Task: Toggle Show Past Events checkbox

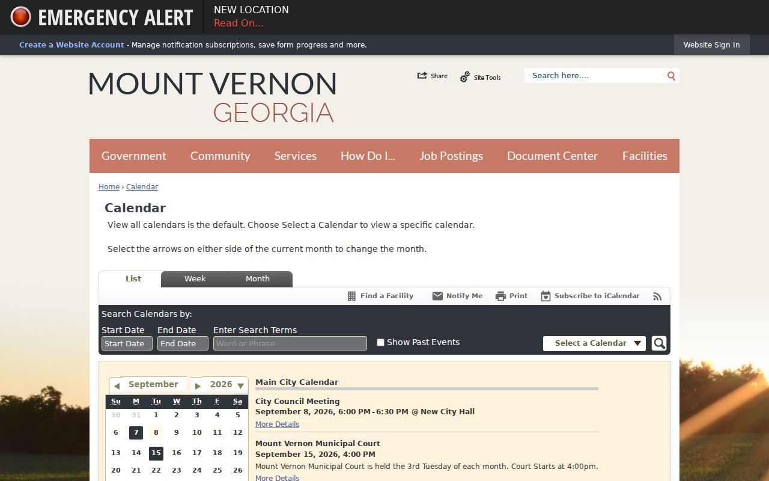Action: pos(380,343)
